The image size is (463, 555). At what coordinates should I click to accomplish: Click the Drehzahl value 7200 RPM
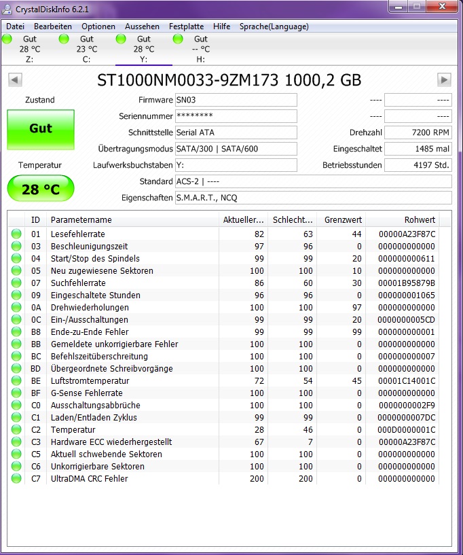pyautogui.click(x=418, y=132)
